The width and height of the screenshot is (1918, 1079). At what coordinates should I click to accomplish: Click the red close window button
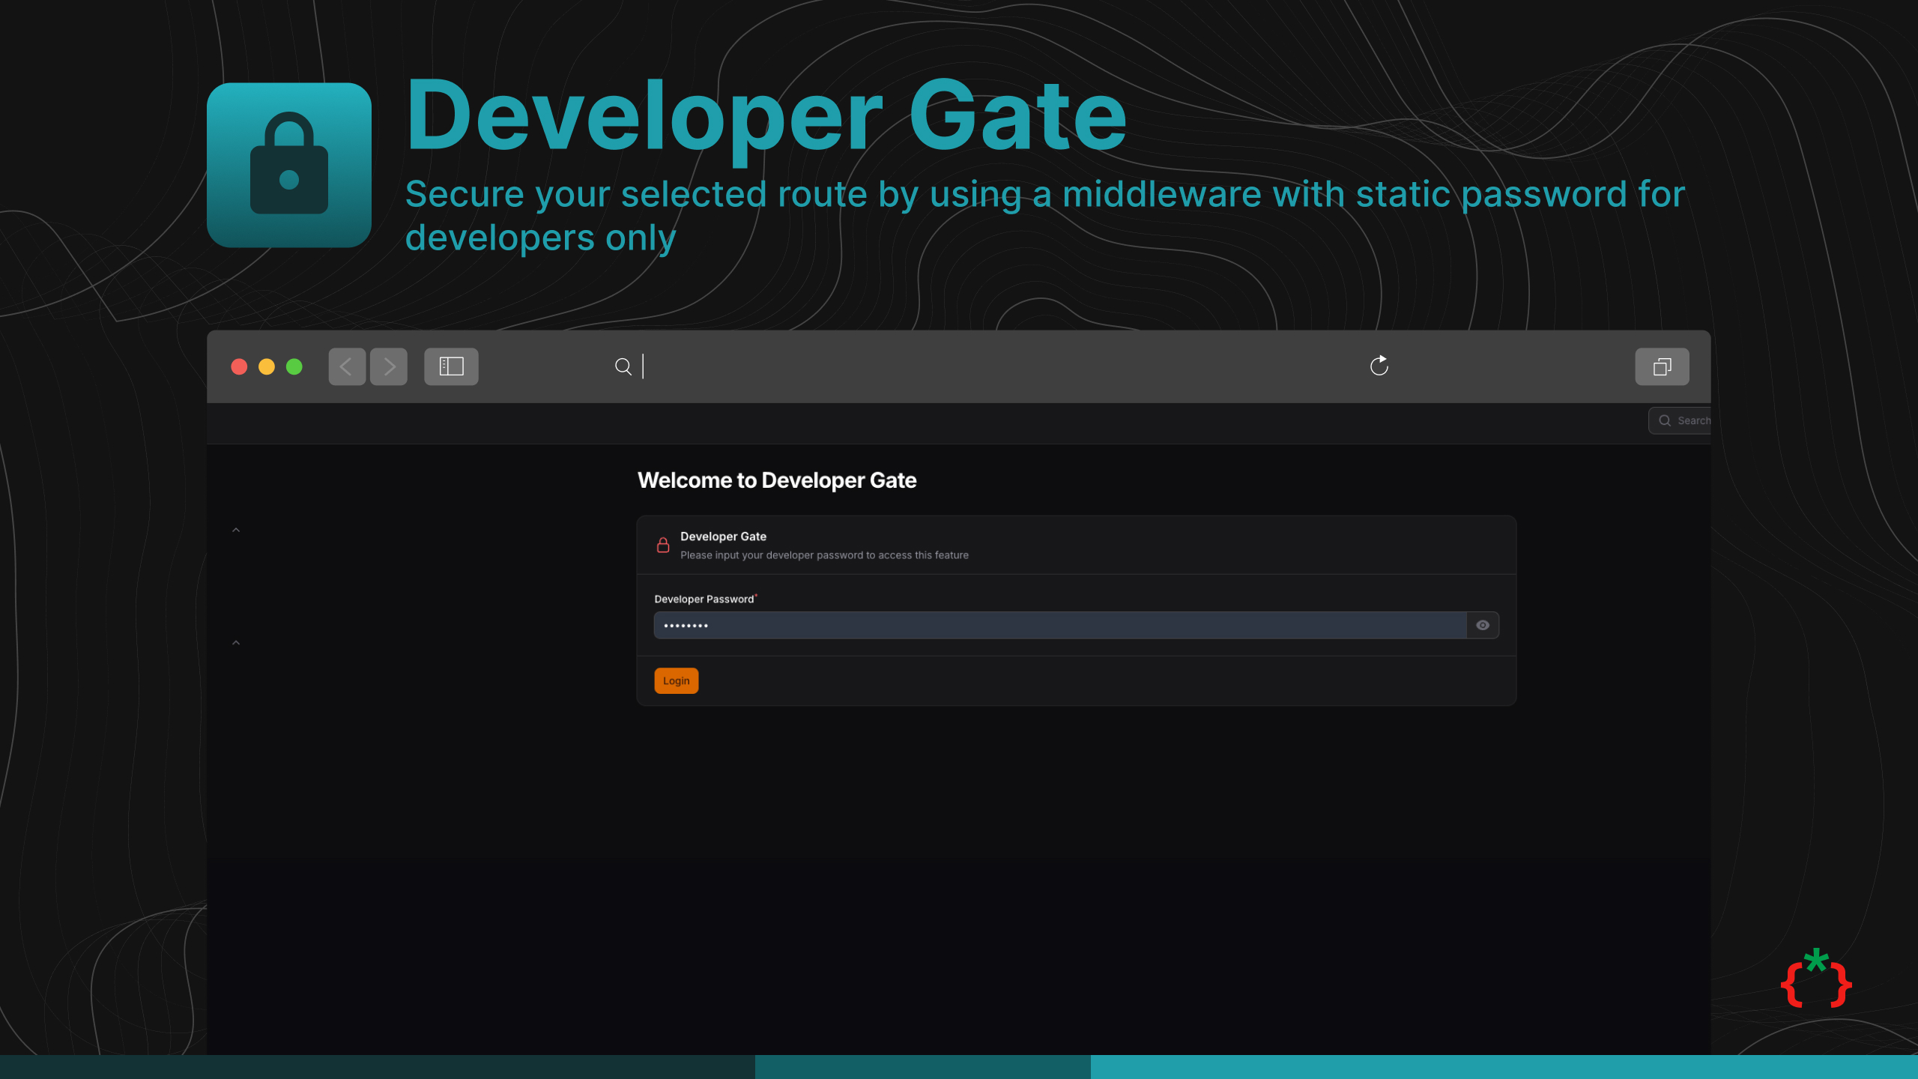(239, 366)
